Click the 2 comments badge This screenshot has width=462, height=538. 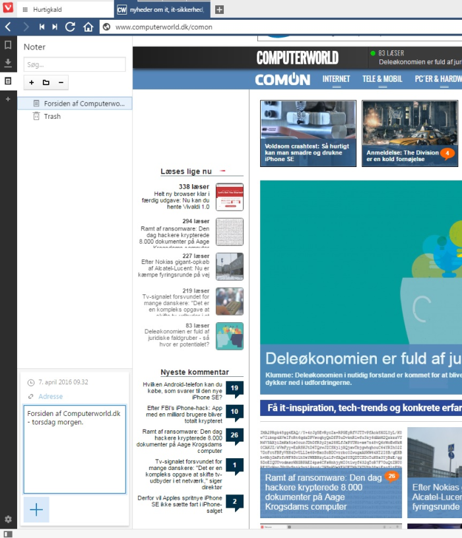(234, 502)
